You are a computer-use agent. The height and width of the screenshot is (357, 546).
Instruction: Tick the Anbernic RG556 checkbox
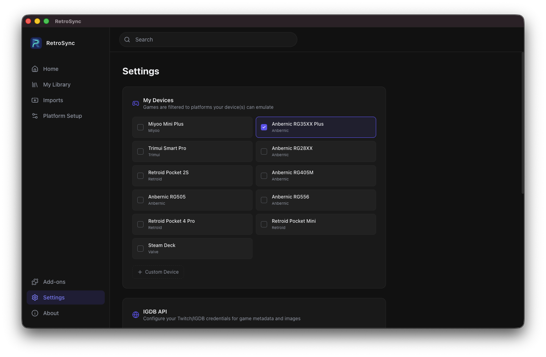point(264,200)
